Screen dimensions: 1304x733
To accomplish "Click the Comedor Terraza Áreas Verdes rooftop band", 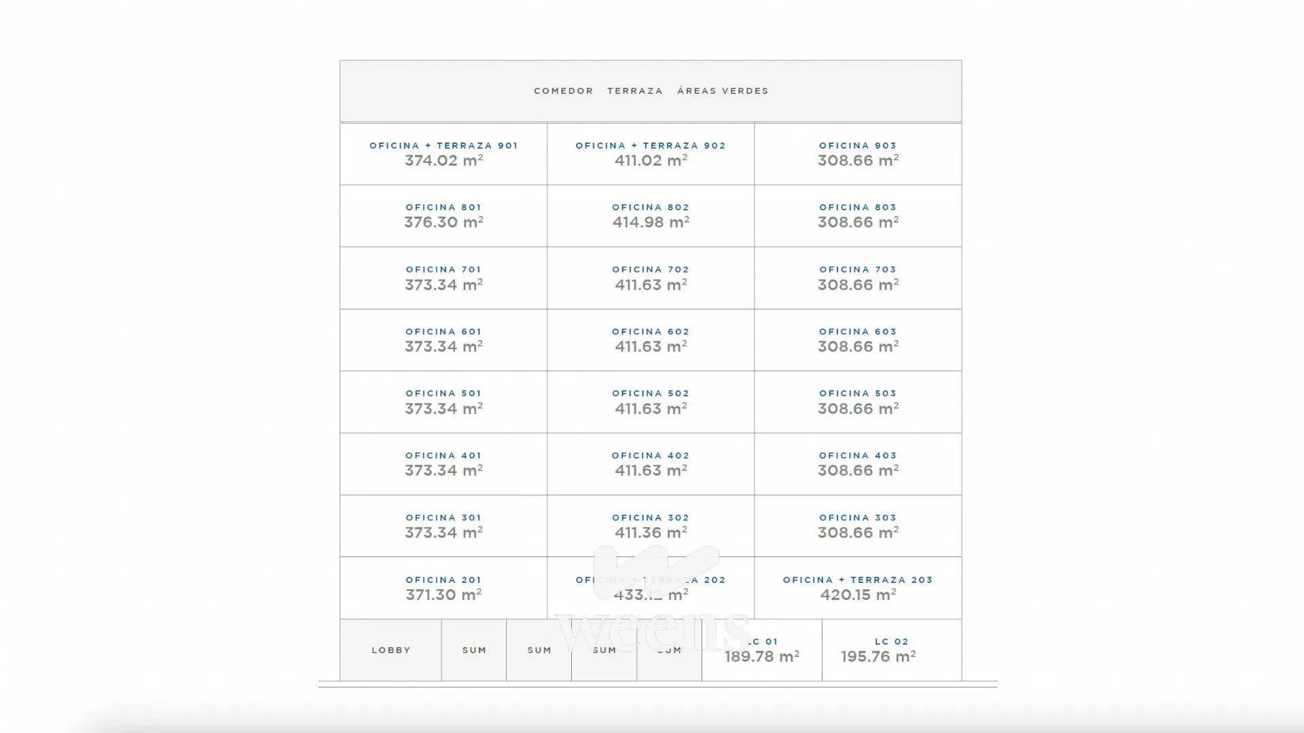I will coord(651,91).
